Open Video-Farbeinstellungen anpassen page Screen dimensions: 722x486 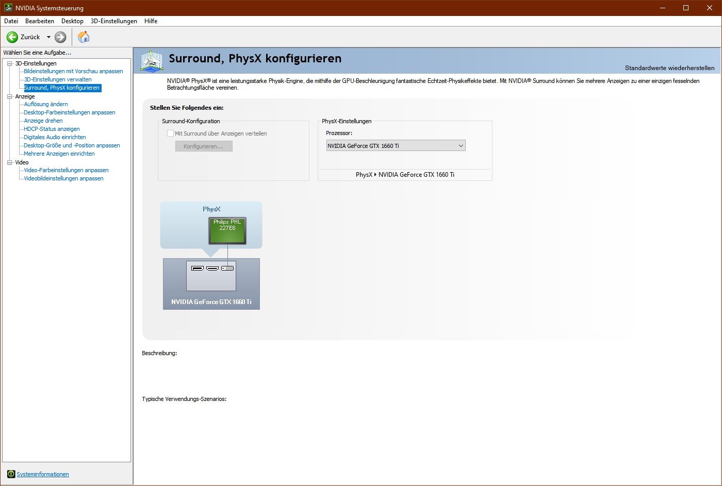[x=66, y=170]
